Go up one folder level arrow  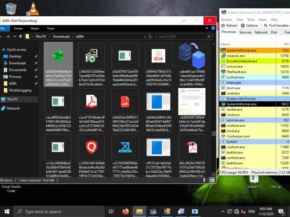[20, 36]
